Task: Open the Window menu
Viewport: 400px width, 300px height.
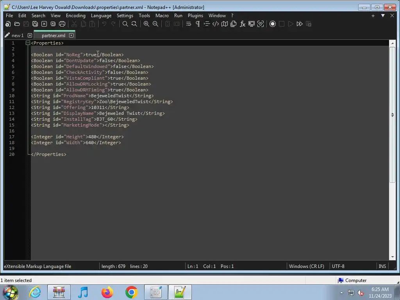Action: [217, 16]
